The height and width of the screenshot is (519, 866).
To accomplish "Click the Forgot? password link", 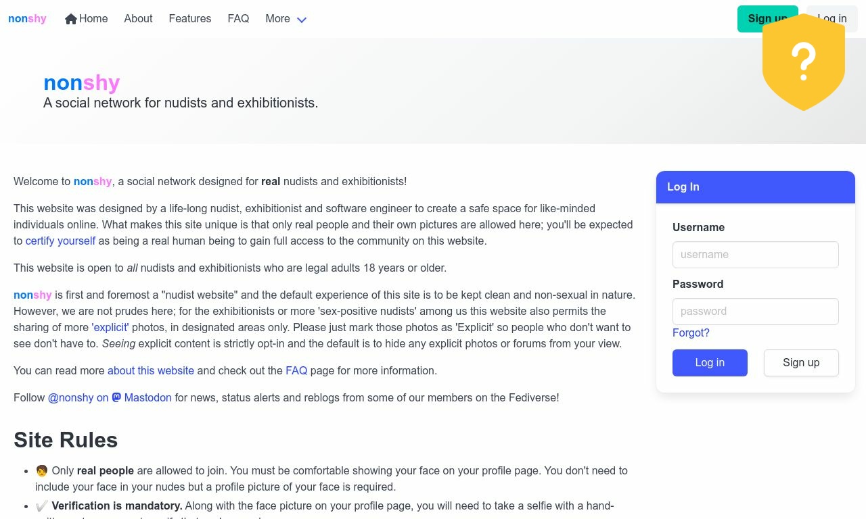I will 691,332.
